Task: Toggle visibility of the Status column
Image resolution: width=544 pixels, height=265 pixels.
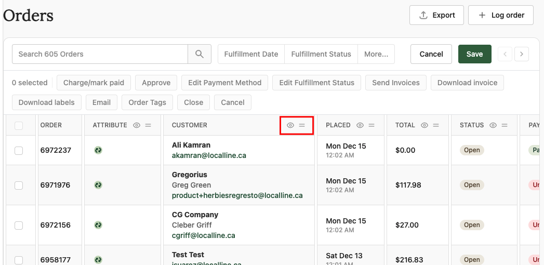Action: tap(493, 125)
